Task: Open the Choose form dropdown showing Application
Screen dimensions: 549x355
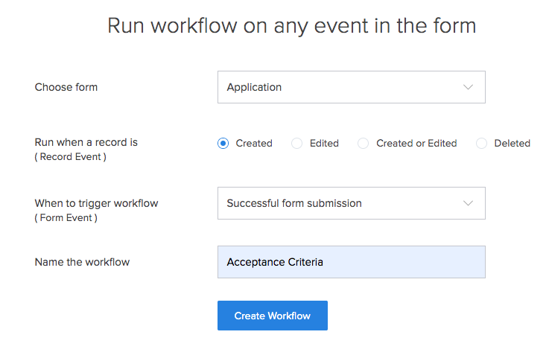Action: pos(351,87)
